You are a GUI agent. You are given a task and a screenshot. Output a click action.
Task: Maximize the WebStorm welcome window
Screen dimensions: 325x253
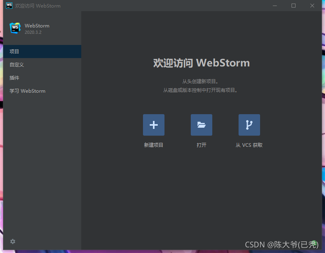click(294, 6)
